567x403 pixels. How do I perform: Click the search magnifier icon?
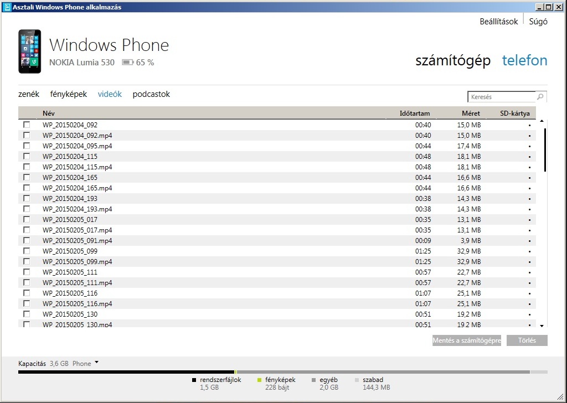(x=540, y=96)
